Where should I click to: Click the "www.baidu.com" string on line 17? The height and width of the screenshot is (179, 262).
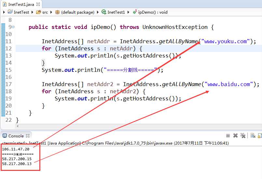tap(228, 84)
